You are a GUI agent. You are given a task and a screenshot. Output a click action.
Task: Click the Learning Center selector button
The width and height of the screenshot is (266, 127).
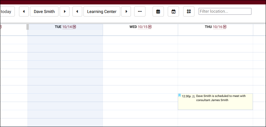click(x=102, y=11)
